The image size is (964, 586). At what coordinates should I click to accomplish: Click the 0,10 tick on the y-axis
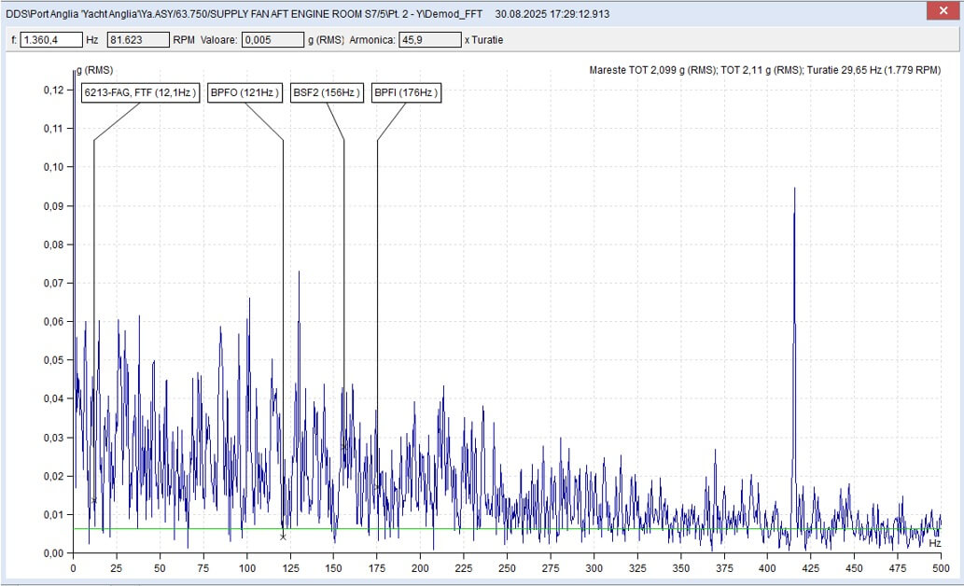coord(53,167)
